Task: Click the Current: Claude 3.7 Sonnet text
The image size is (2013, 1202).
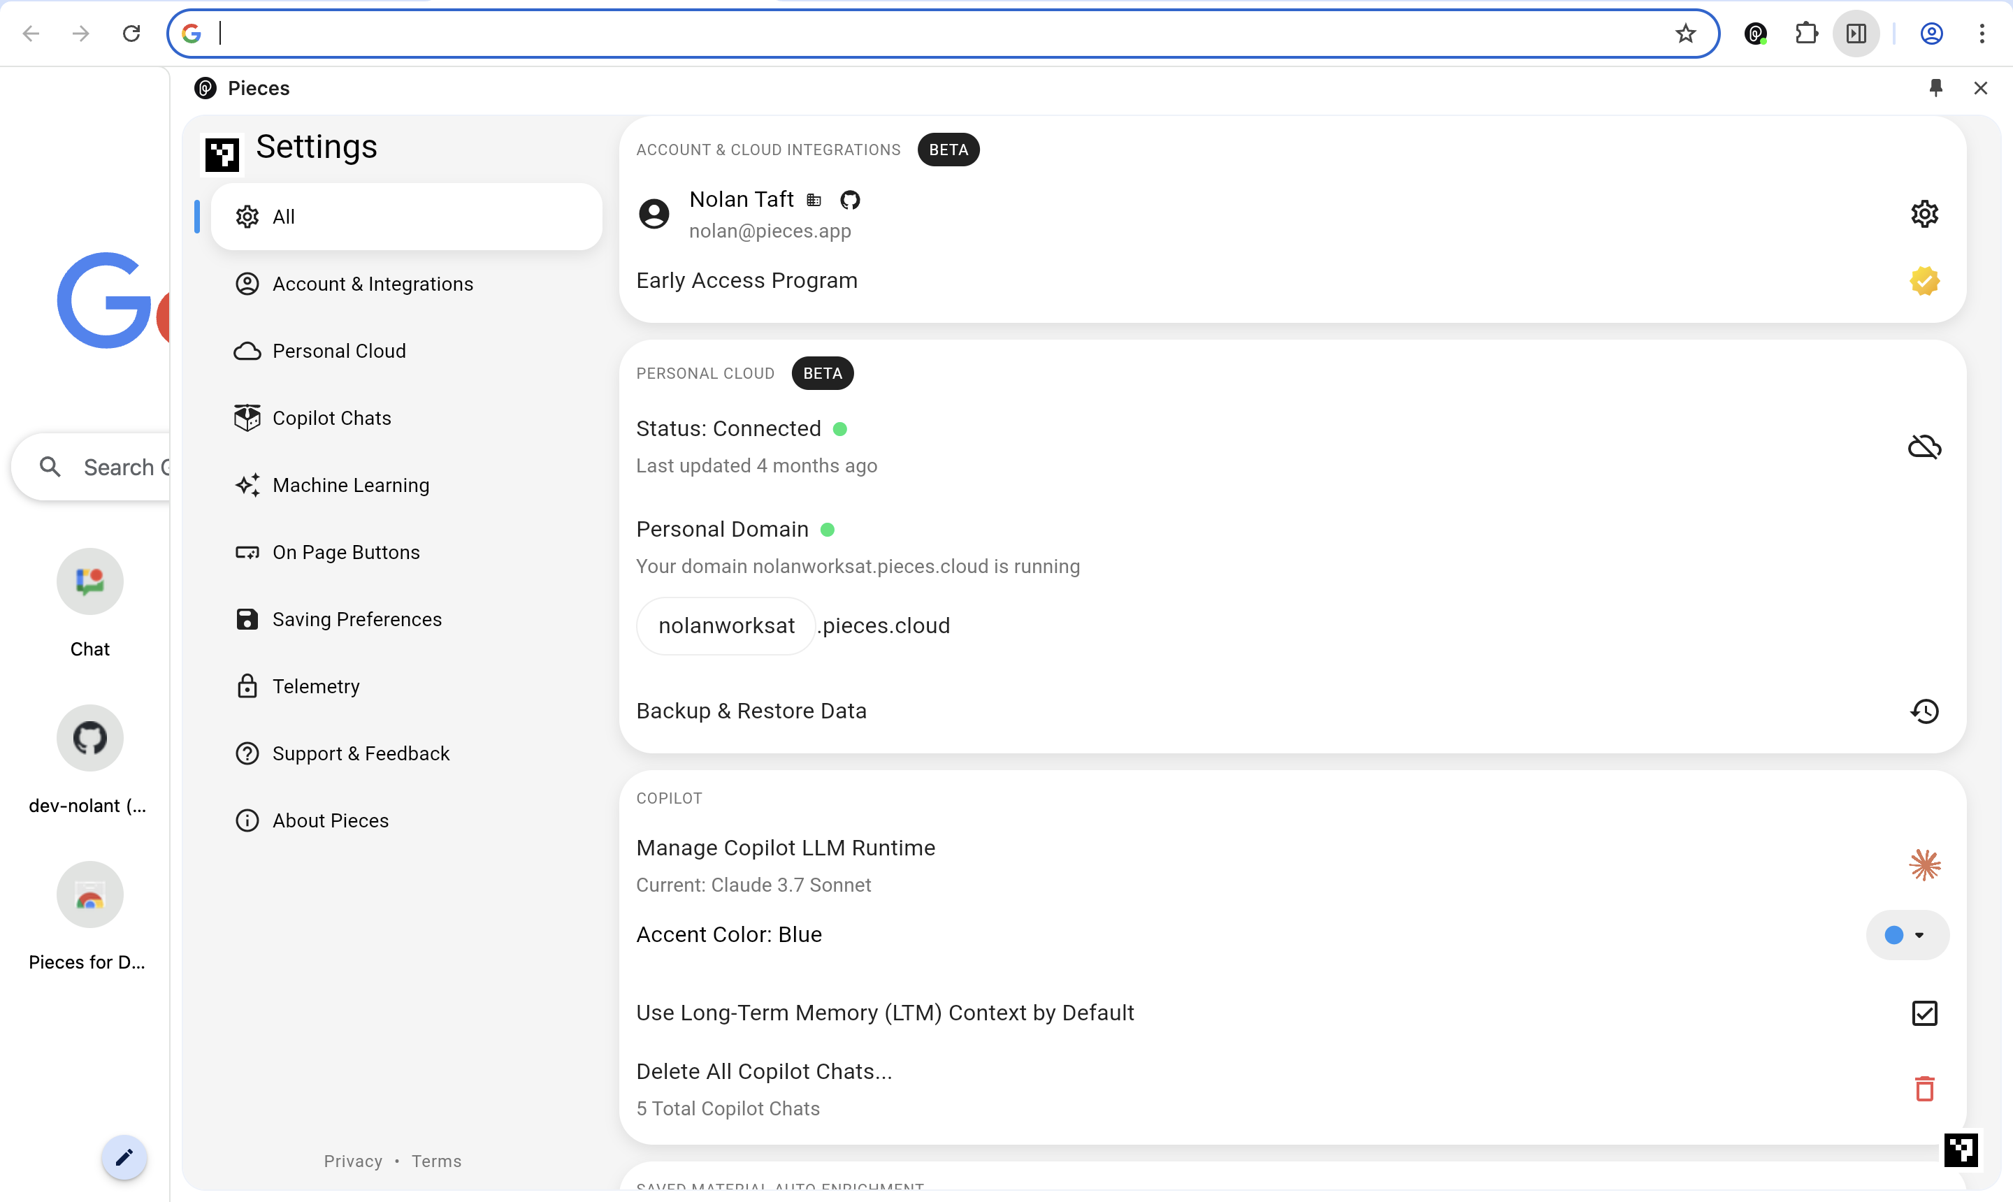Action: [x=753, y=885]
